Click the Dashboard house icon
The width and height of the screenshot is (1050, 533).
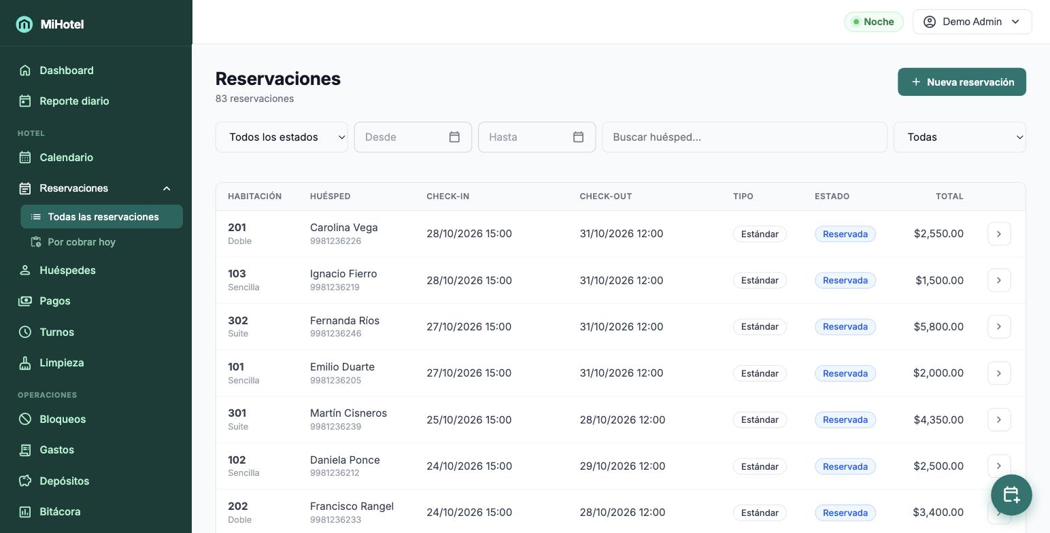(x=25, y=71)
